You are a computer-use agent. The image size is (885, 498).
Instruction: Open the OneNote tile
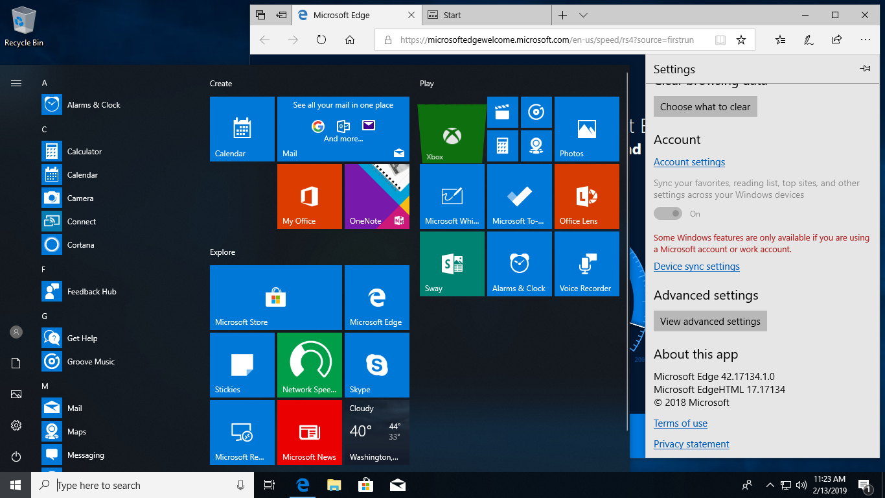[x=377, y=196]
